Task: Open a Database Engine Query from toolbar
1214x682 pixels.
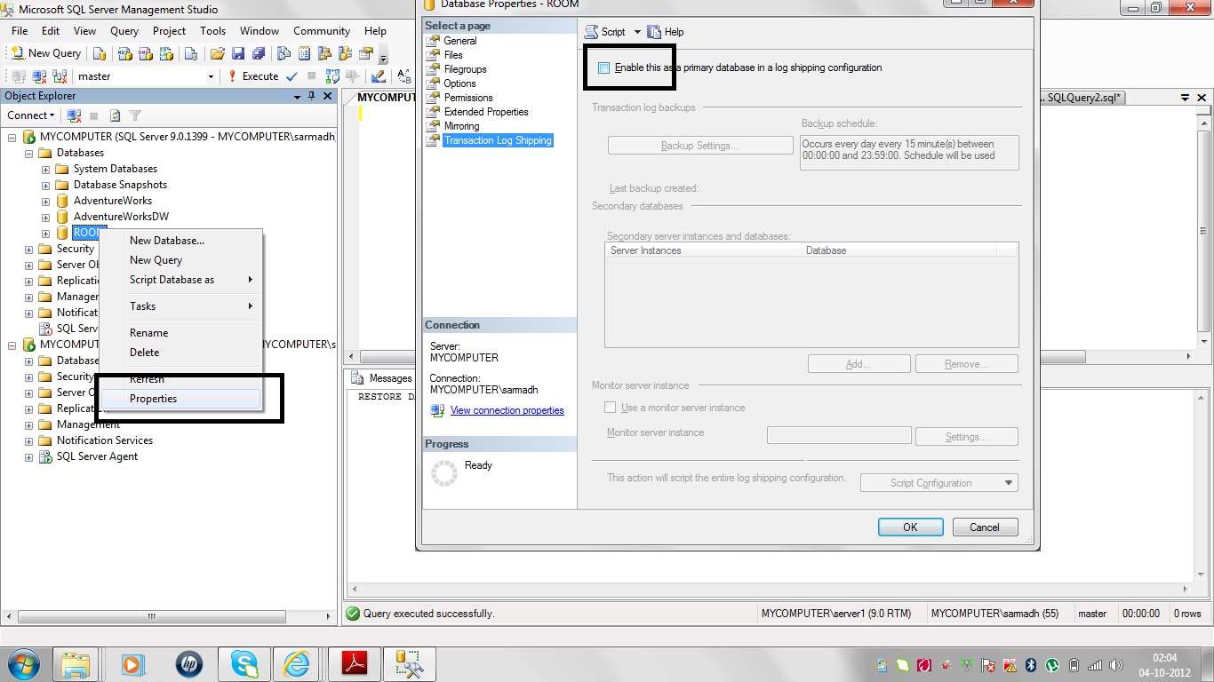Action: pos(100,53)
